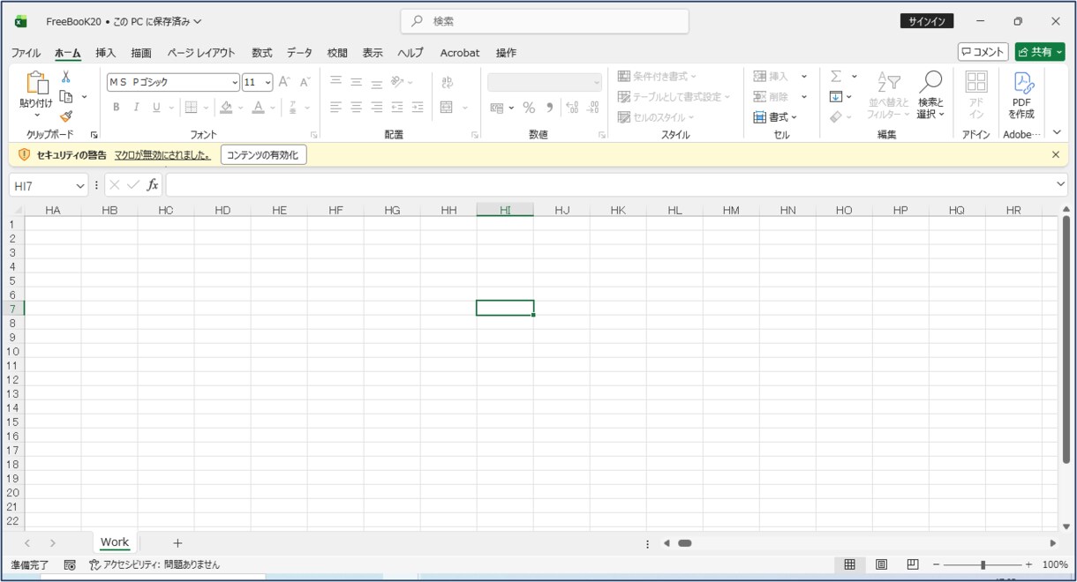Expand the Name Box dropdown arrow
Screen dimensions: 1077x582
tap(80, 185)
